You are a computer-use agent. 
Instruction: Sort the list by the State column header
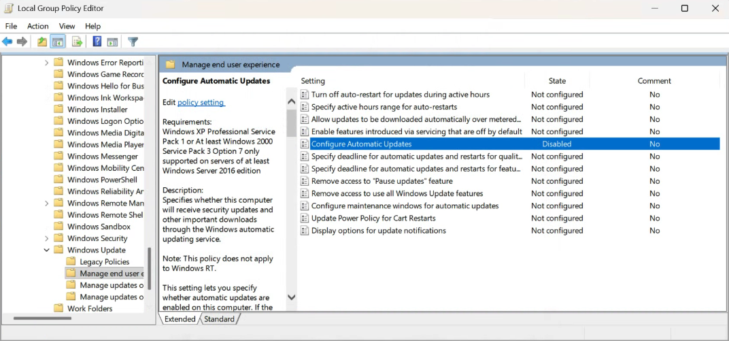(x=557, y=81)
